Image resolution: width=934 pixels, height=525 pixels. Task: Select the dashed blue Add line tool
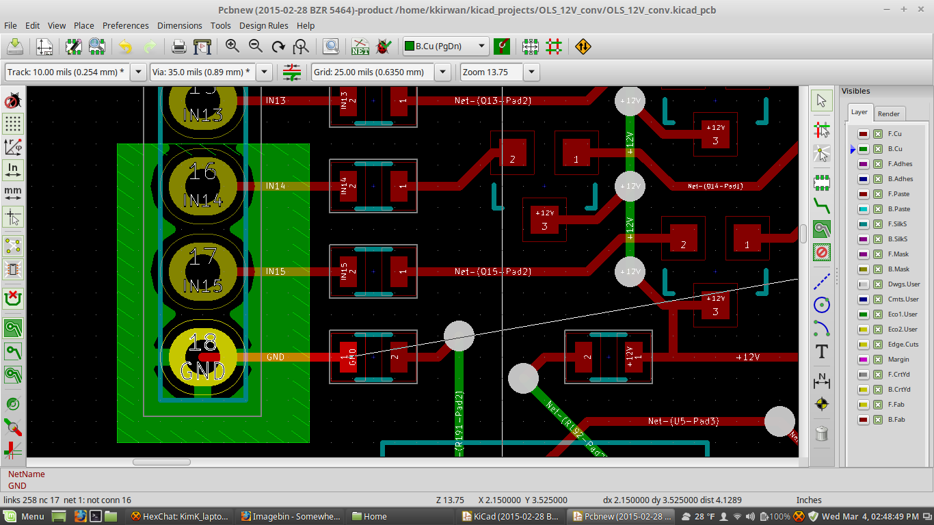coord(822,282)
